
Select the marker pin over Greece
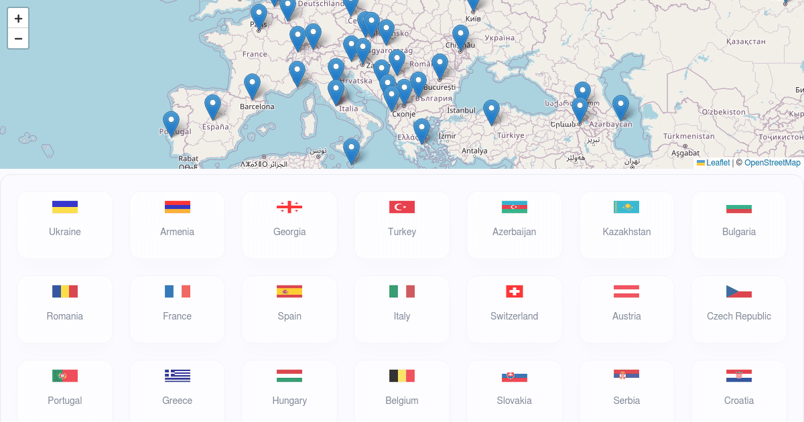point(421,129)
